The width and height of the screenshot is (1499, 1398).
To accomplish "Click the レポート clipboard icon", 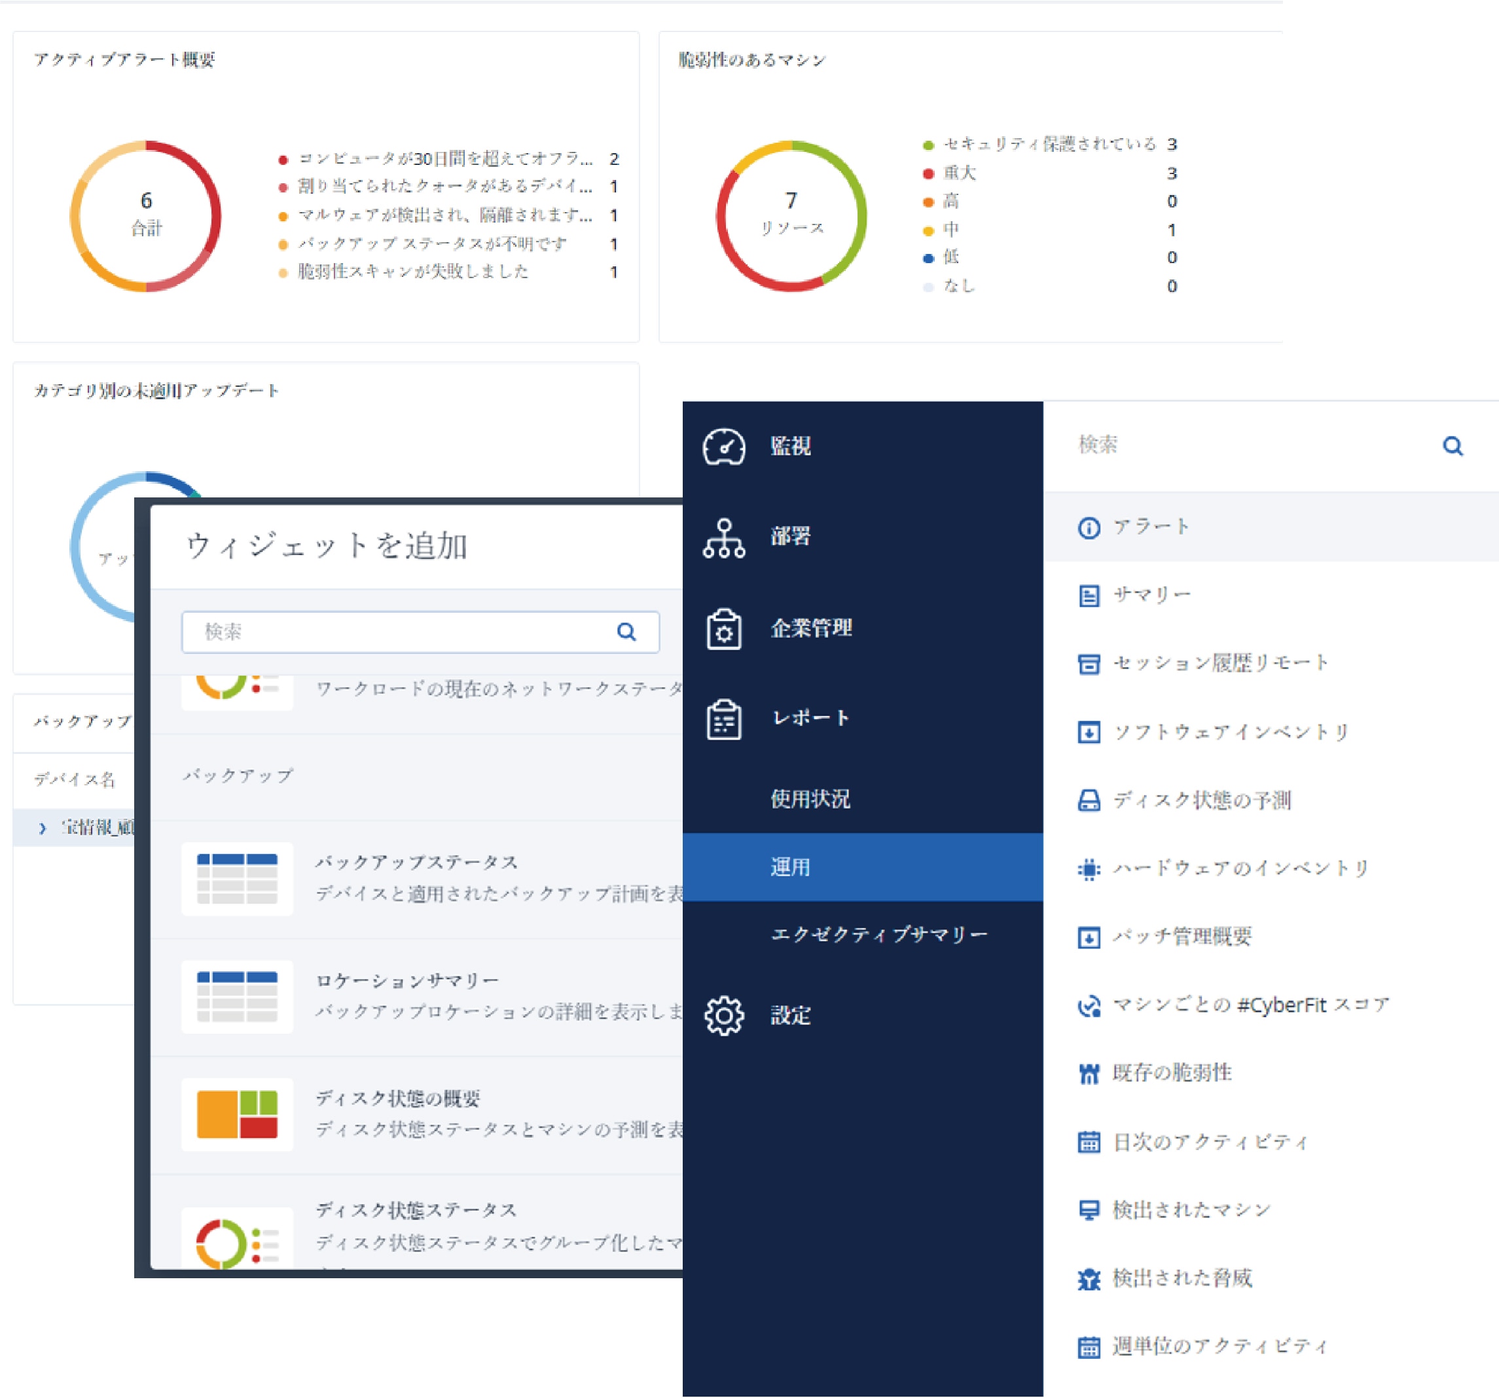I will pyautogui.click(x=723, y=719).
